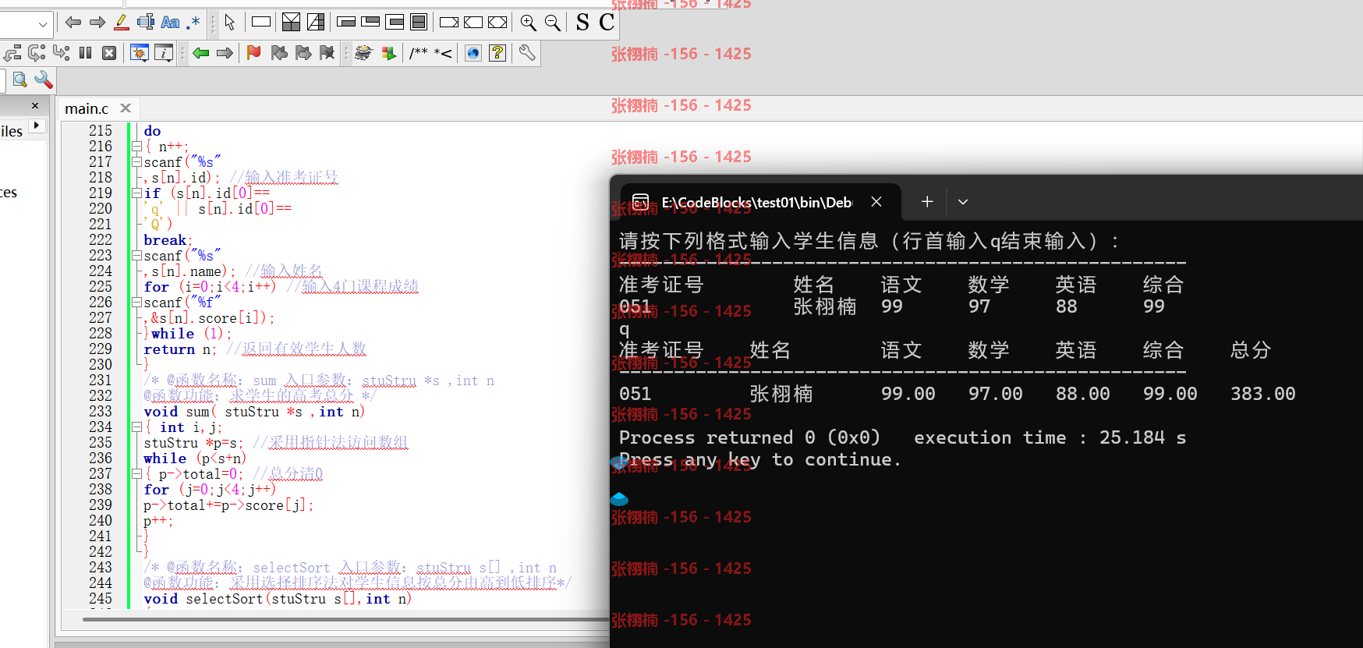
Task: Click the red-handled wrench icon
Action: [x=44, y=80]
